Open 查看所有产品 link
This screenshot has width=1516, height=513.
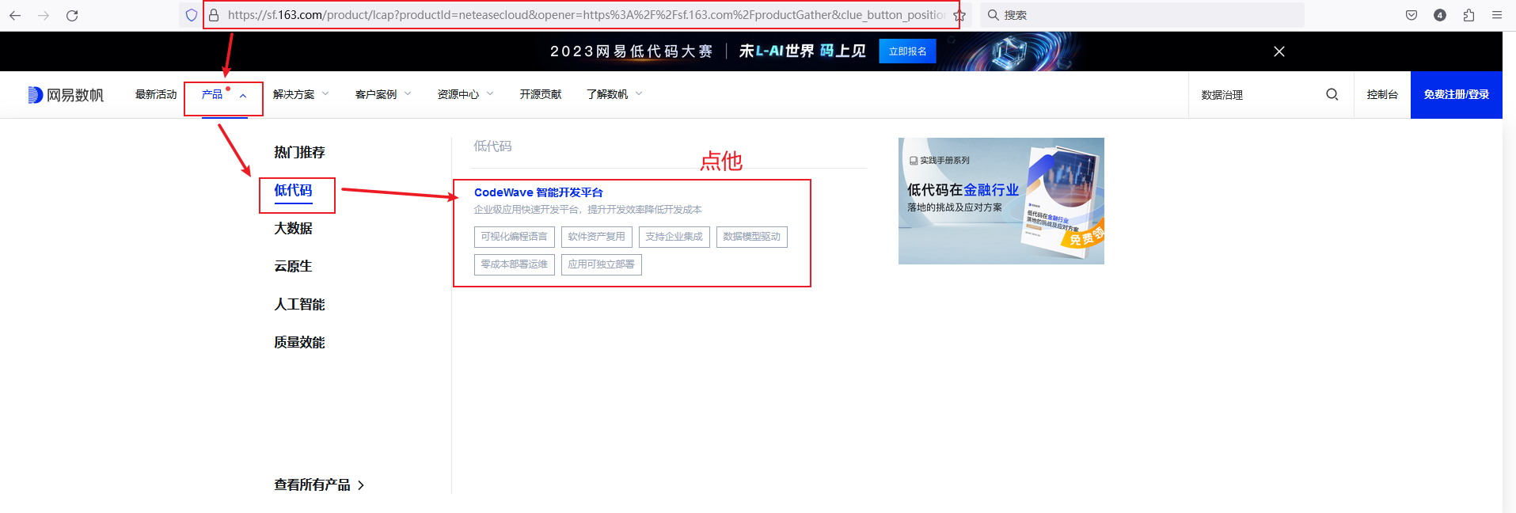319,484
